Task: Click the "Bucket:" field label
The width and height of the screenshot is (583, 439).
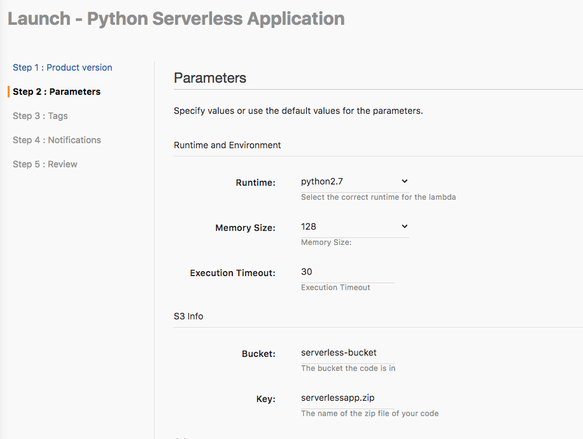Action: (x=258, y=354)
